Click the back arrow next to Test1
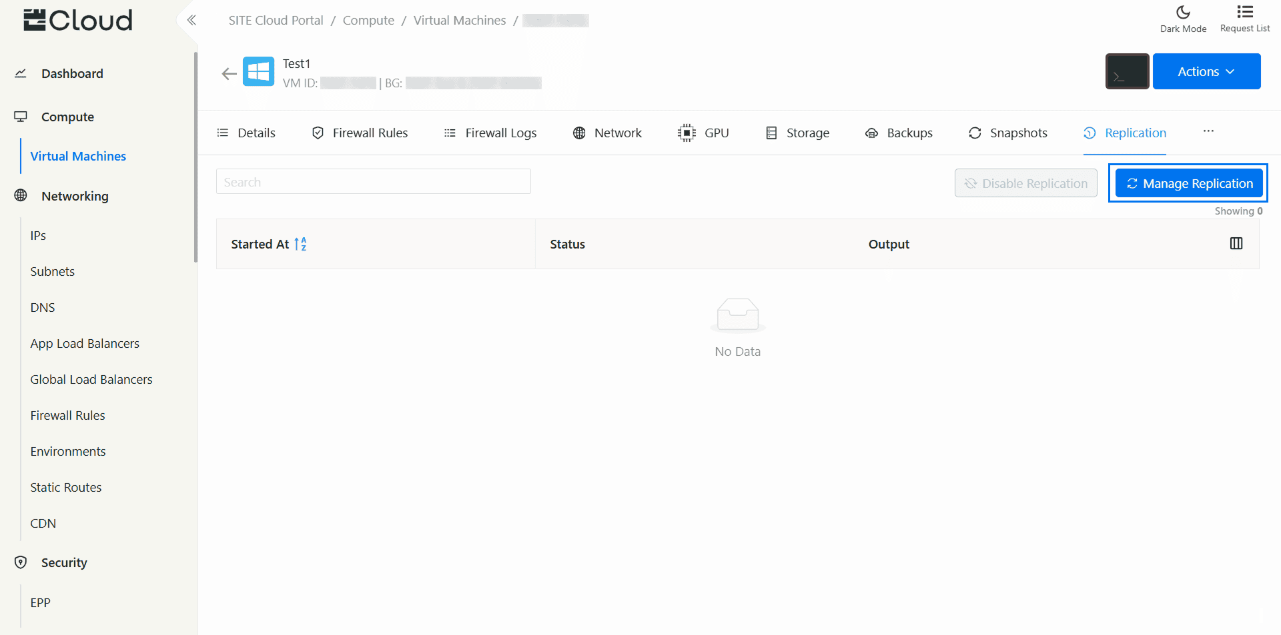 click(229, 74)
